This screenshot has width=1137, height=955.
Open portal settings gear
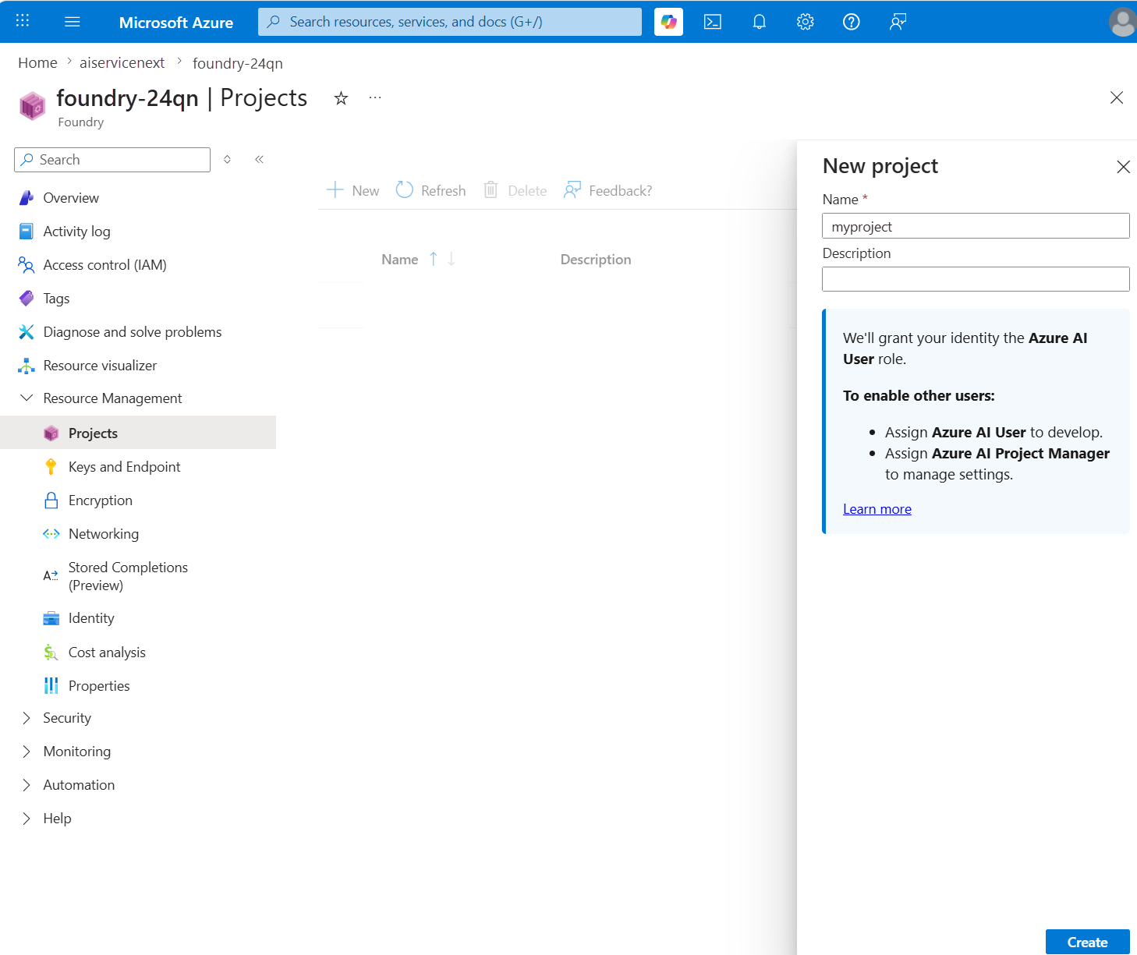(806, 22)
